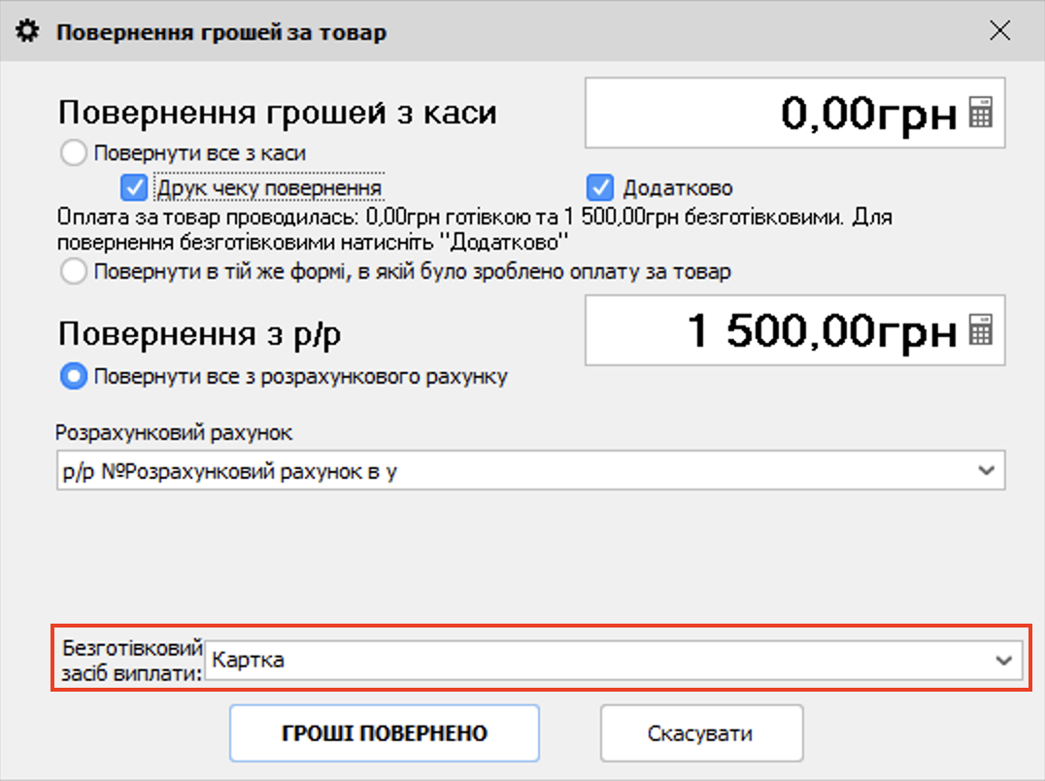Click chevron of Безготівковий засіб виплати dropdown
The width and height of the screenshot is (1045, 781).
point(1004,660)
